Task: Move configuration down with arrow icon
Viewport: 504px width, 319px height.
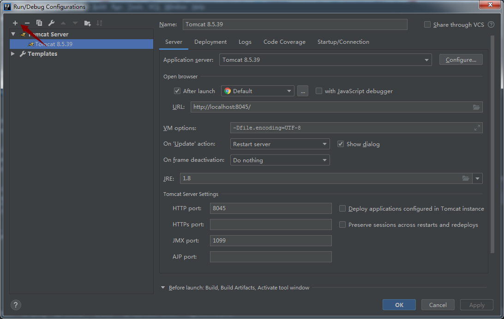Action: coord(75,23)
